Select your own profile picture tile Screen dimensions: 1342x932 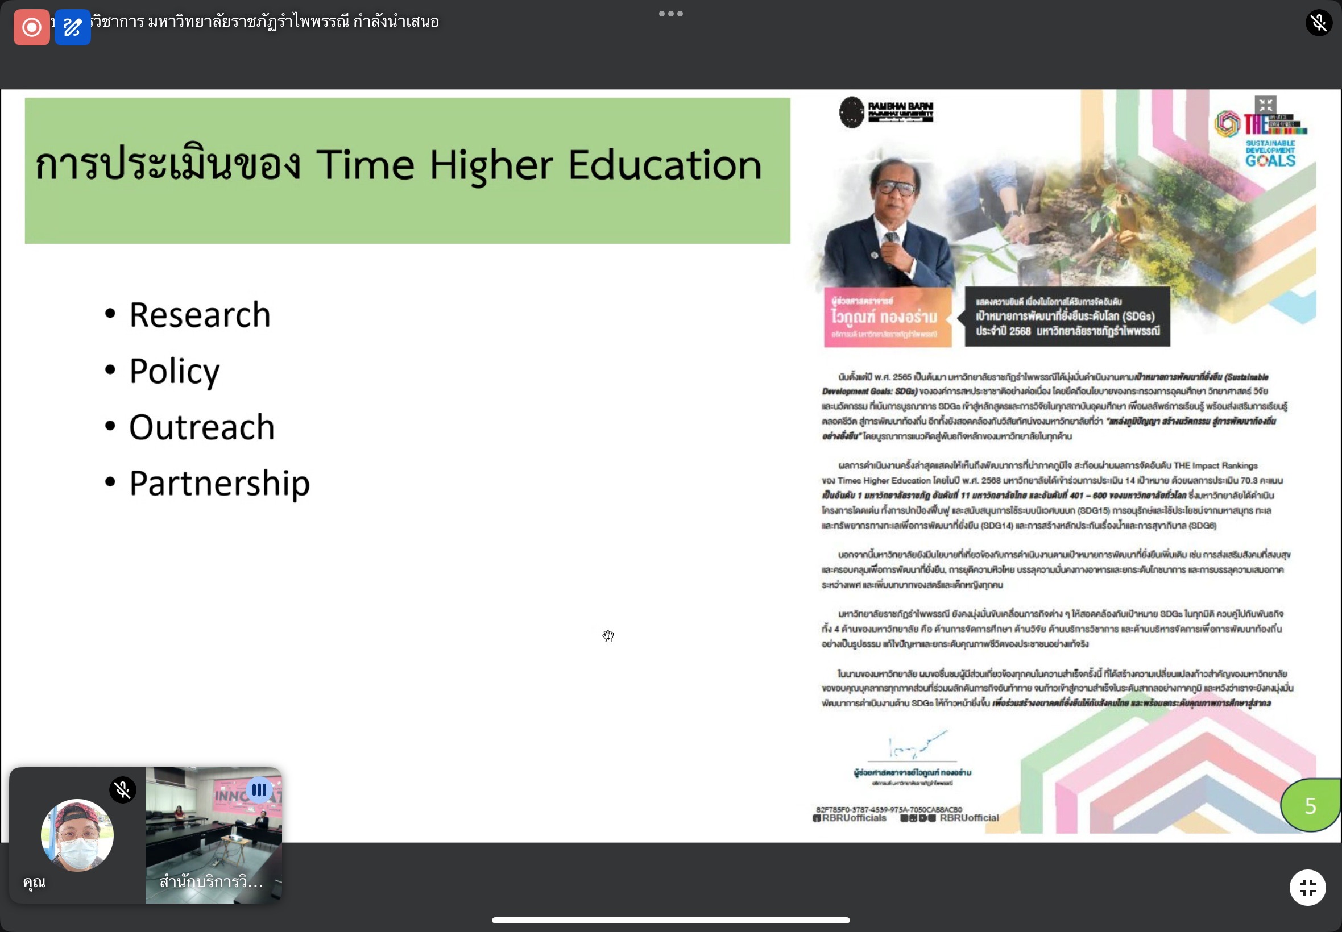point(77,835)
